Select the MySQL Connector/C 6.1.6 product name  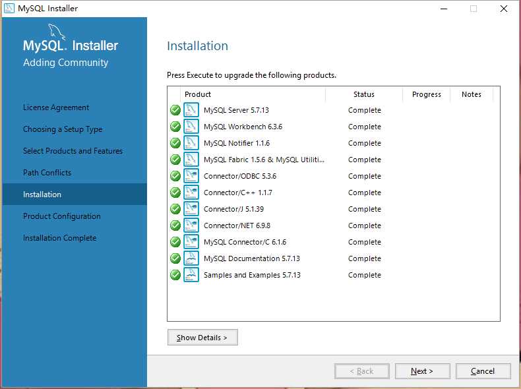pyautogui.click(x=245, y=242)
